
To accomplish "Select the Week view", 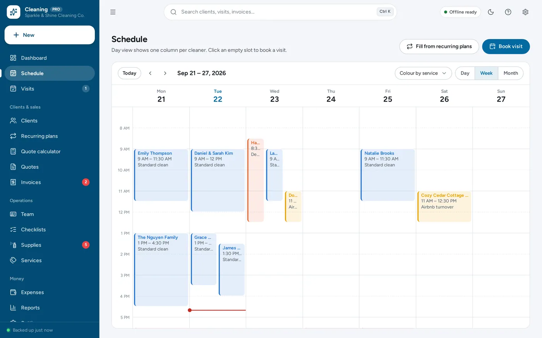I will pos(486,73).
